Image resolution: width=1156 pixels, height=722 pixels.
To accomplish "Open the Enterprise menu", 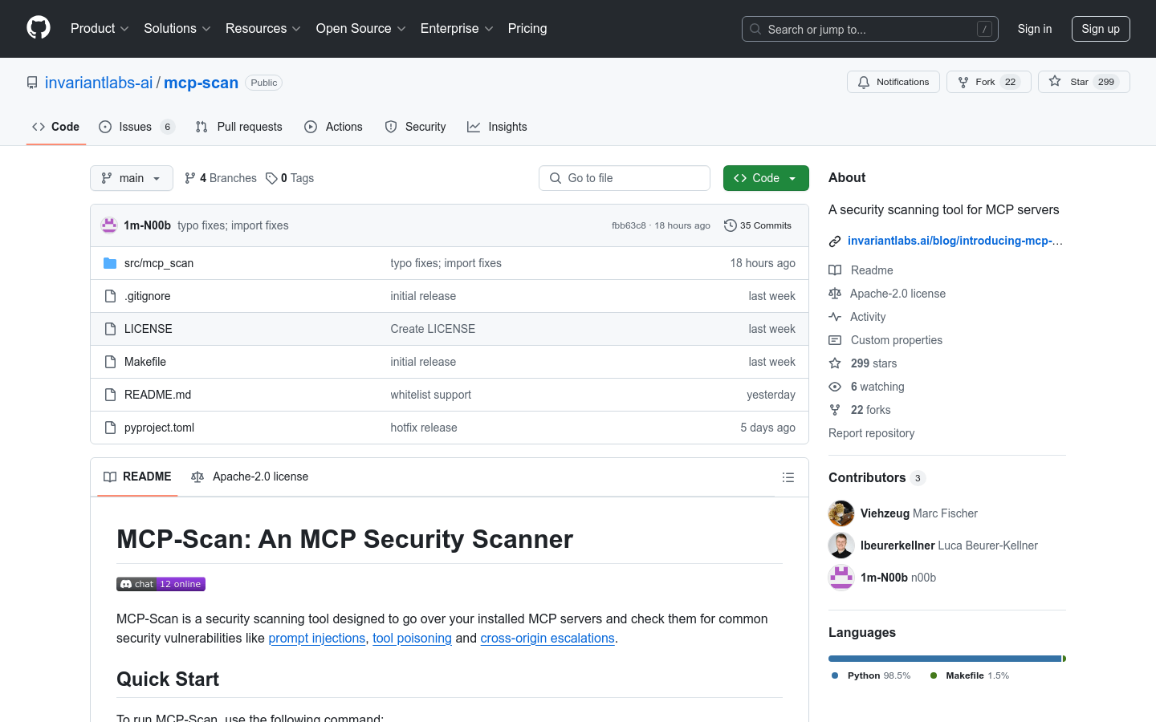I will (457, 28).
